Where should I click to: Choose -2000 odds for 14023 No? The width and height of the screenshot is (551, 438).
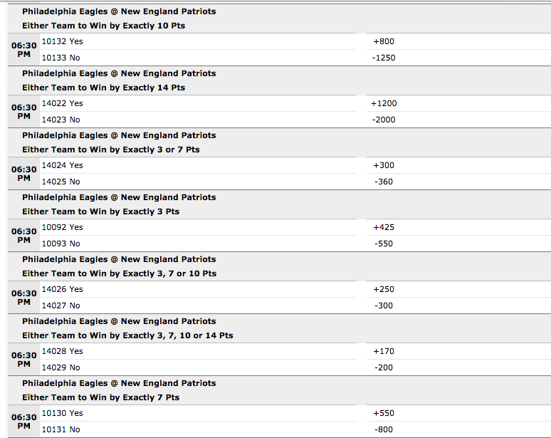tap(384, 120)
